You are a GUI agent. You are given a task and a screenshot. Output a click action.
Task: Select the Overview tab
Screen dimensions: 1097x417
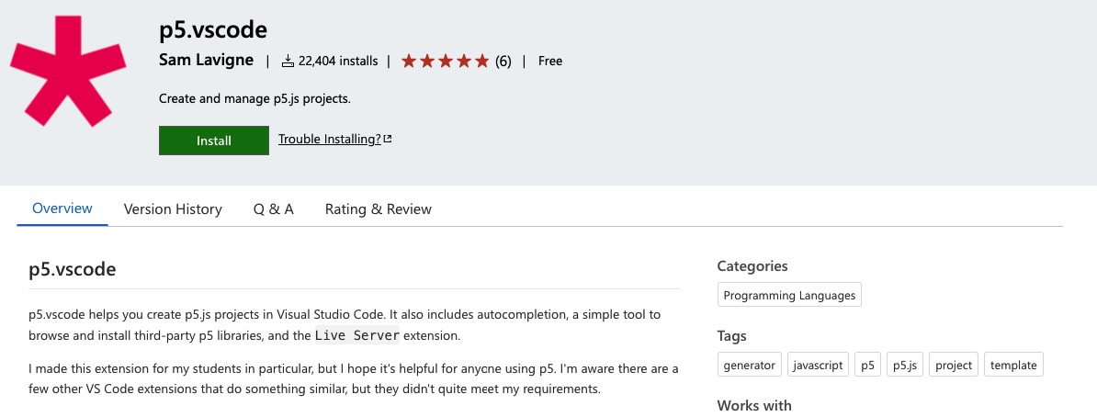pyautogui.click(x=62, y=208)
